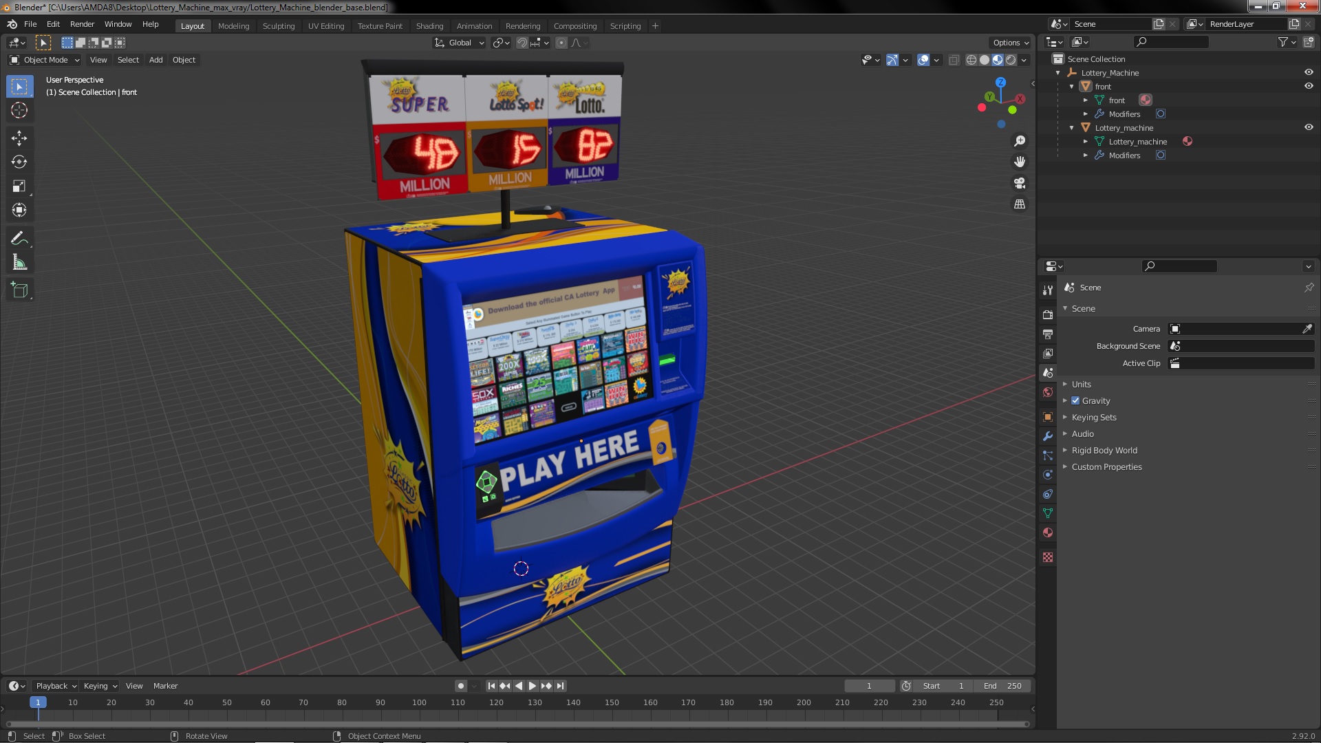Expand the Rigid Body World panel

point(1104,450)
